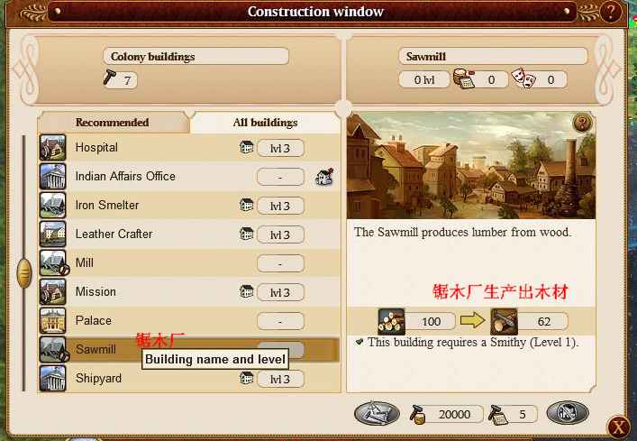Image resolution: width=637 pixels, height=441 pixels.
Task: Click the help question mark in title bar
Action: tap(611, 12)
